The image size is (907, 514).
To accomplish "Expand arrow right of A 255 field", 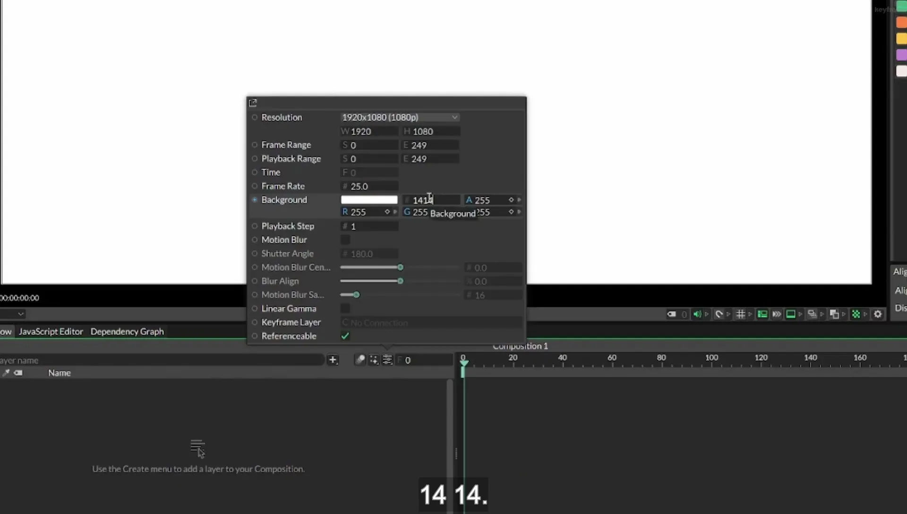I will pos(519,200).
